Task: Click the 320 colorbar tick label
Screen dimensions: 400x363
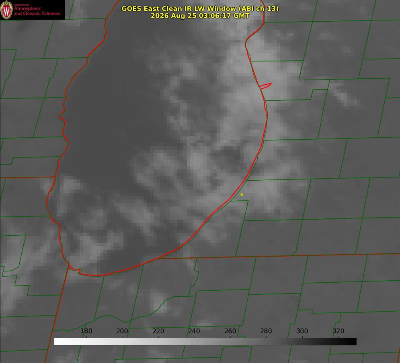Action: pyautogui.click(x=338, y=331)
